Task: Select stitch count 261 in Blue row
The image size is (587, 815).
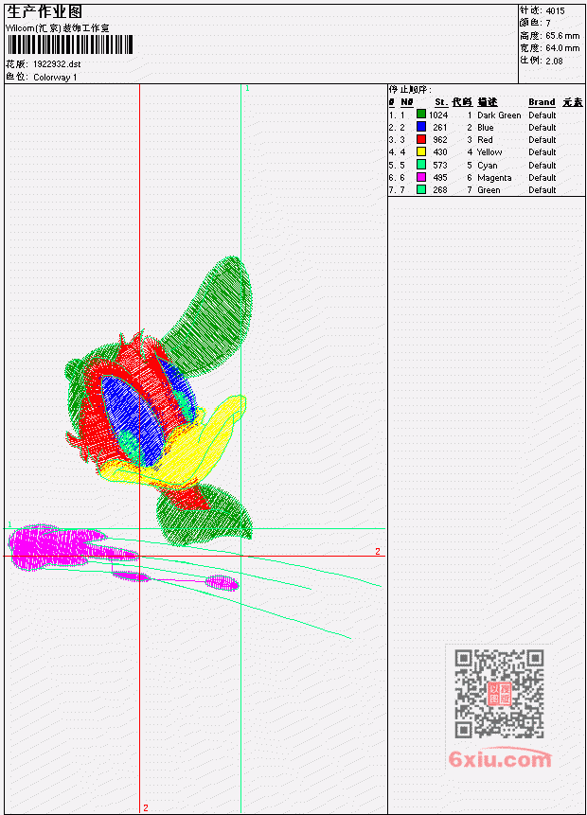Action: (x=440, y=128)
